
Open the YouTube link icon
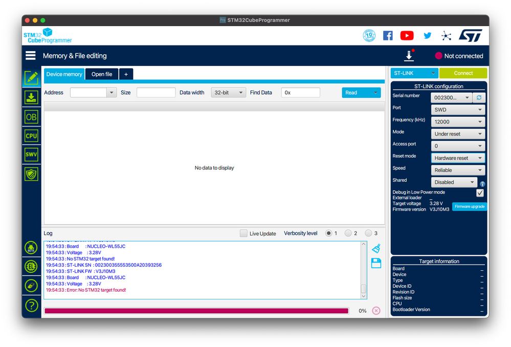pyautogui.click(x=407, y=35)
